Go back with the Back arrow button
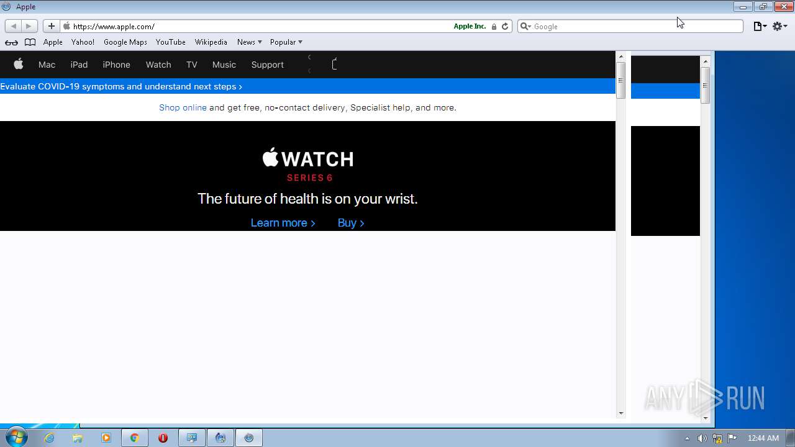This screenshot has height=447, width=795. (x=13, y=26)
